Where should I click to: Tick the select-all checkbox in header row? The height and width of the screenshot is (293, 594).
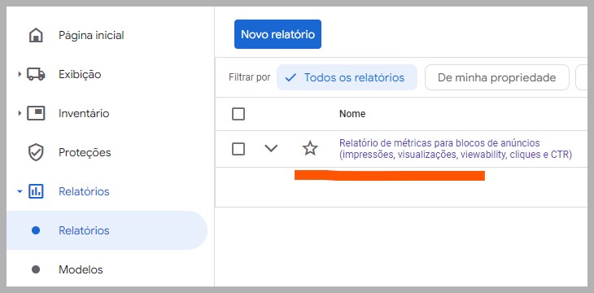coord(238,114)
